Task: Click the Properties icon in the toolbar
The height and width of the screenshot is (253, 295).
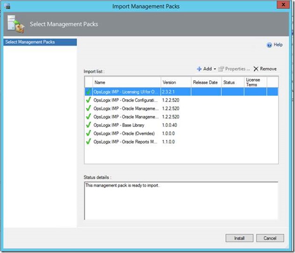Action: [x=221, y=69]
